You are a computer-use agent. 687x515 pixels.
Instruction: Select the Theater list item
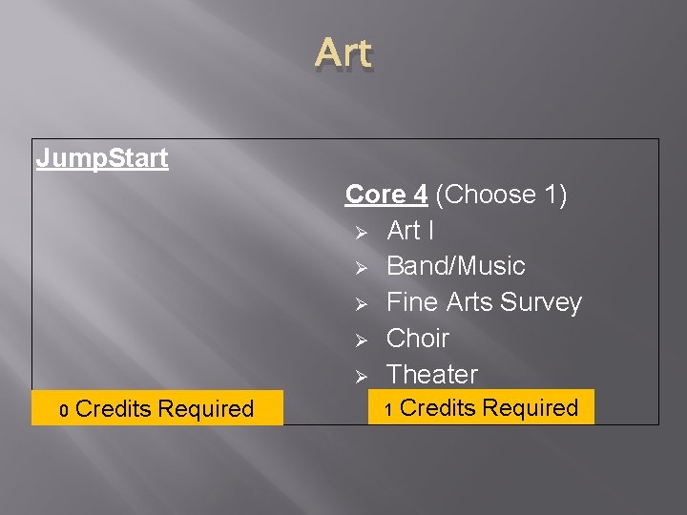(432, 375)
